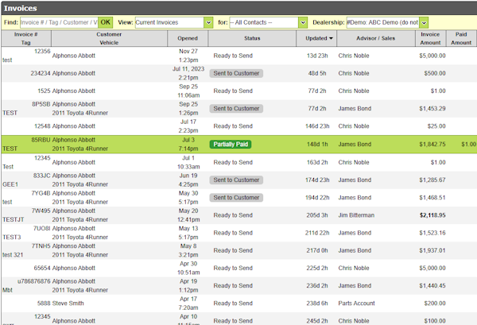The width and height of the screenshot is (477, 325).
Task: Click customer Steve Smith
Action: [73, 303]
